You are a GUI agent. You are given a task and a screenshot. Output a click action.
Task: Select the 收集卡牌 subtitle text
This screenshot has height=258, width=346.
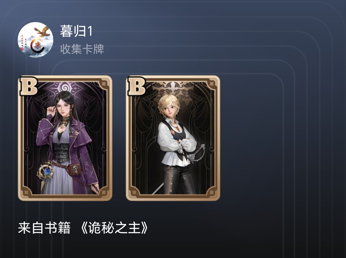[x=82, y=49]
